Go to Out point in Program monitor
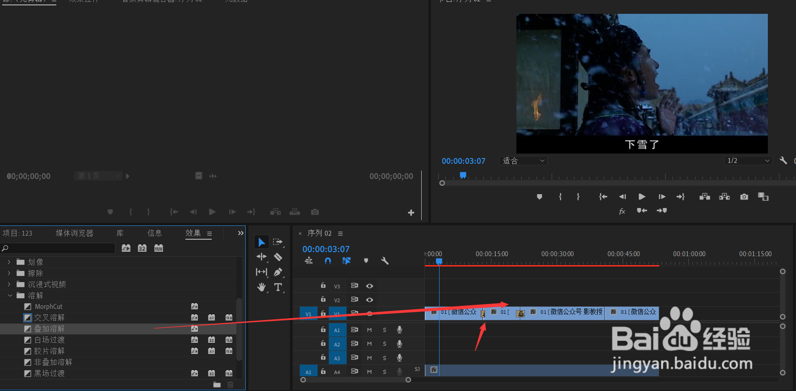This screenshot has width=796, height=391. point(681,197)
